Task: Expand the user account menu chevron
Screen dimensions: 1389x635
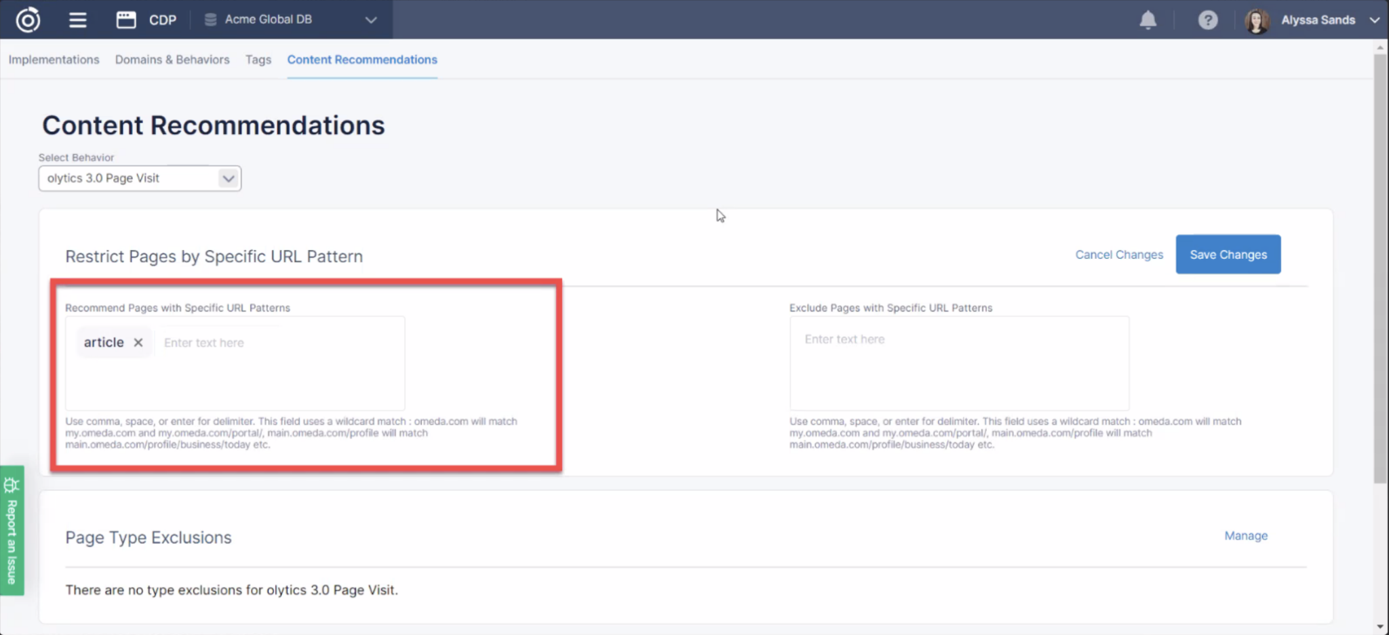Action: click(1374, 20)
